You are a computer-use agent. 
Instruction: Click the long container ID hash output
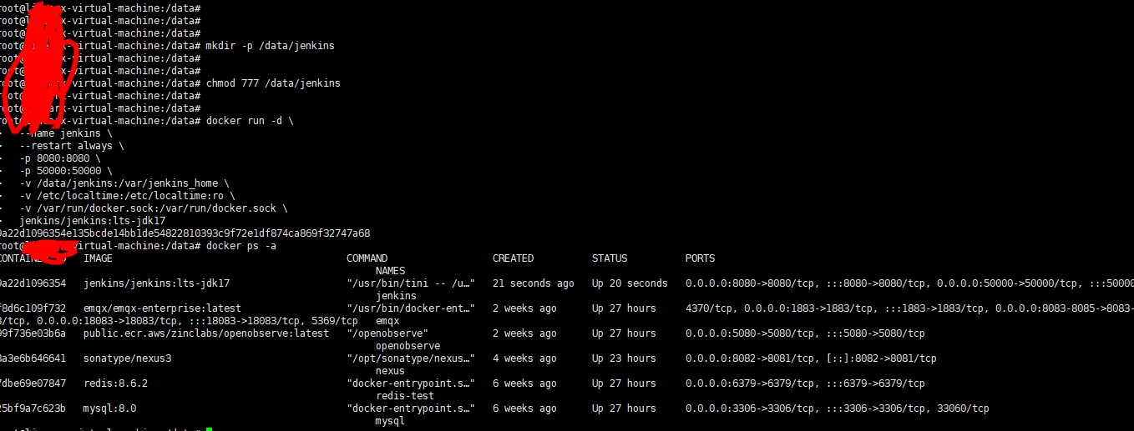click(185, 233)
